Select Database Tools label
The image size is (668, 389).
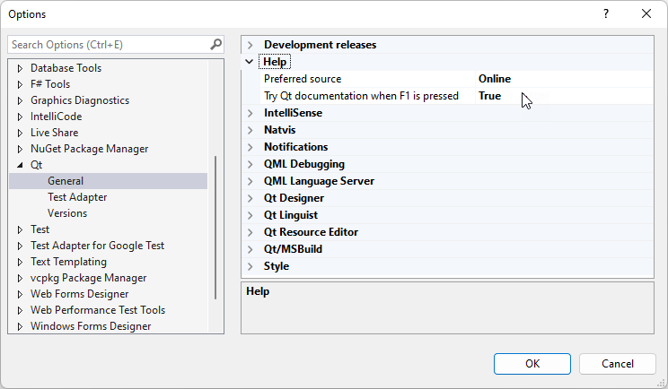(x=66, y=68)
